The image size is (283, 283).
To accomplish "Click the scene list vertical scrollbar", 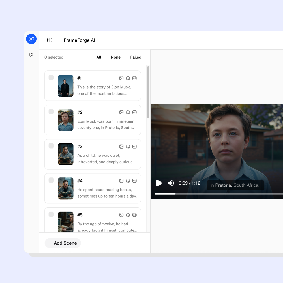I will click(x=148, y=92).
